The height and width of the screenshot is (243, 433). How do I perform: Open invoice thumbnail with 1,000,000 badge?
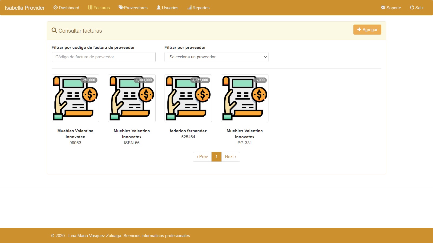(x=132, y=98)
